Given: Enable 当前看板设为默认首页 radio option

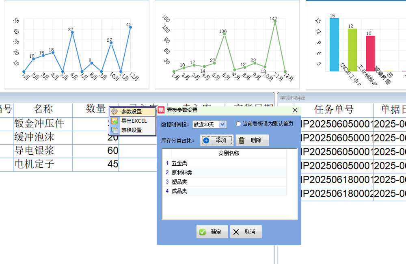Looking at the screenshot, I should (x=238, y=124).
